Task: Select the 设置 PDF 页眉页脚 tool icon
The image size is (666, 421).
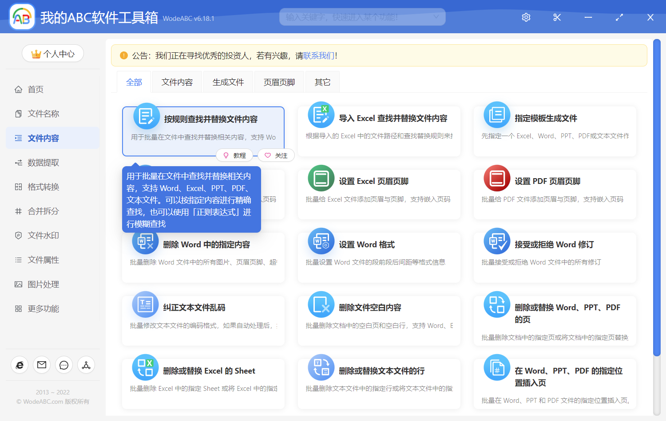Action: click(x=496, y=178)
